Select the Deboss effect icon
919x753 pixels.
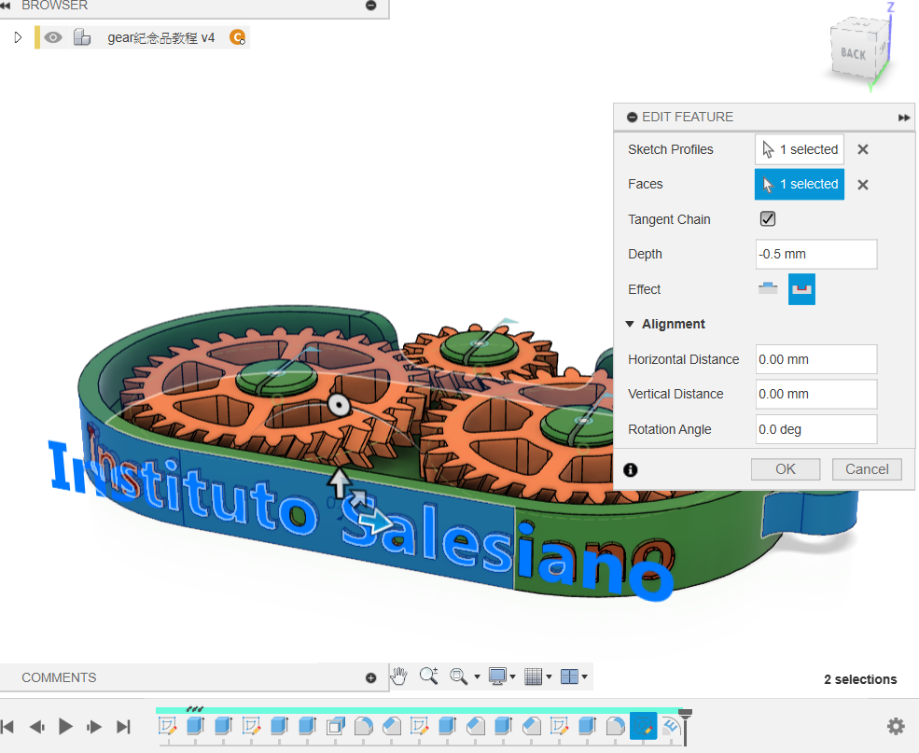(801, 289)
